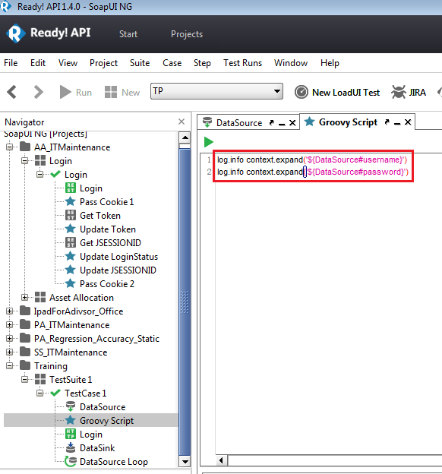
Task: Click the JIRA bug icon
Action: click(x=399, y=92)
